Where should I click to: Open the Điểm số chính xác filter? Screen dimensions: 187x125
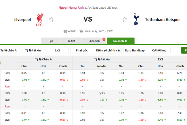click(108, 50)
